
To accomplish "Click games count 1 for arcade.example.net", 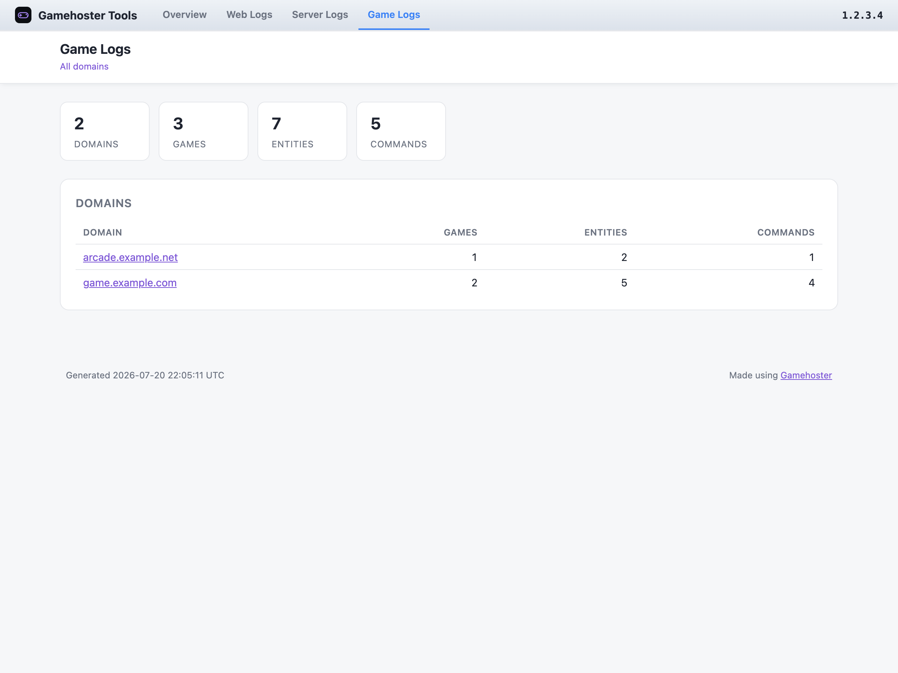I will tap(474, 257).
